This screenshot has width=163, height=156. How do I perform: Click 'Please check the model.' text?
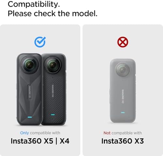point(52,13)
